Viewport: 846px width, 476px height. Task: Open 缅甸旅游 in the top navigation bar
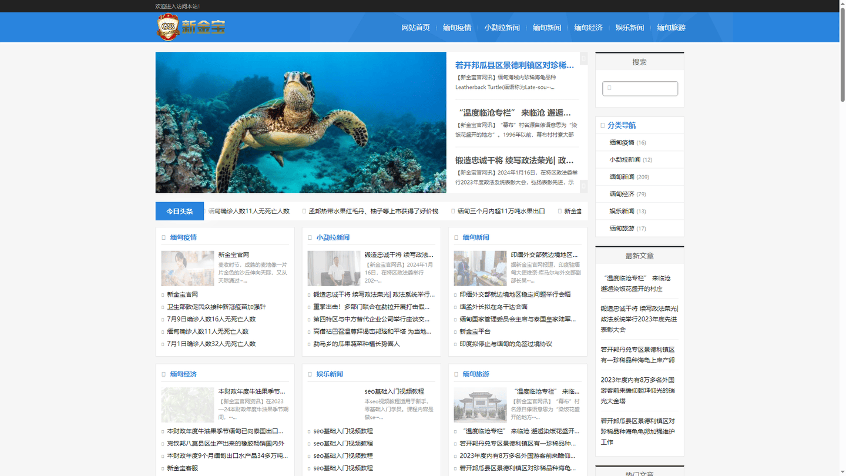pyautogui.click(x=671, y=28)
